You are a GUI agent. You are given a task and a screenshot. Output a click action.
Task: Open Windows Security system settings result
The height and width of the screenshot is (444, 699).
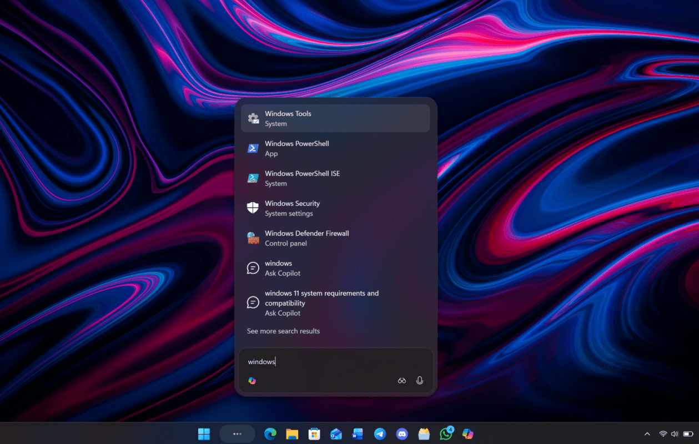335,208
